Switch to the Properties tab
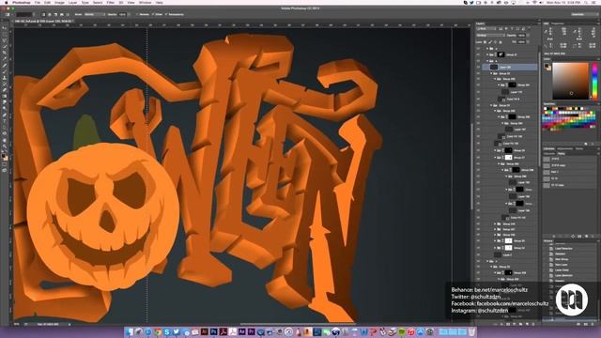The height and width of the screenshot is (338, 601). click(557, 23)
